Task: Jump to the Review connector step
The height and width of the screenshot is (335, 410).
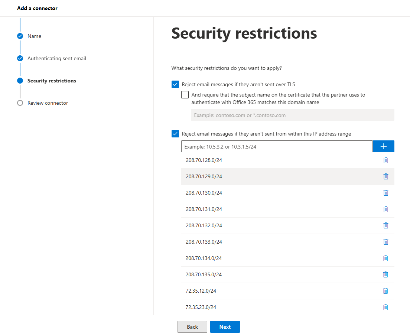Action: (x=48, y=103)
